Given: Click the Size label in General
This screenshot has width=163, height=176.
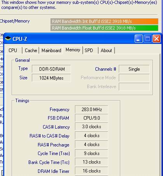Looking at the screenshot, I should tap(23, 78).
